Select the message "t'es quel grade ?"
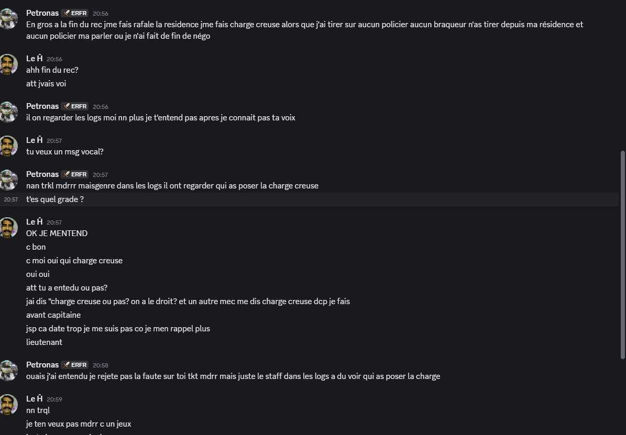Viewport: 626px width, 435px height. (55, 199)
